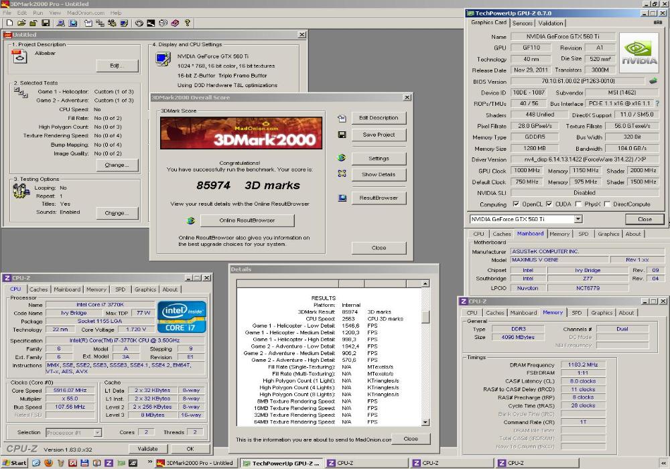Click GPU-Z screenshot camera icon
670x469 pixels.
[x=658, y=23]
